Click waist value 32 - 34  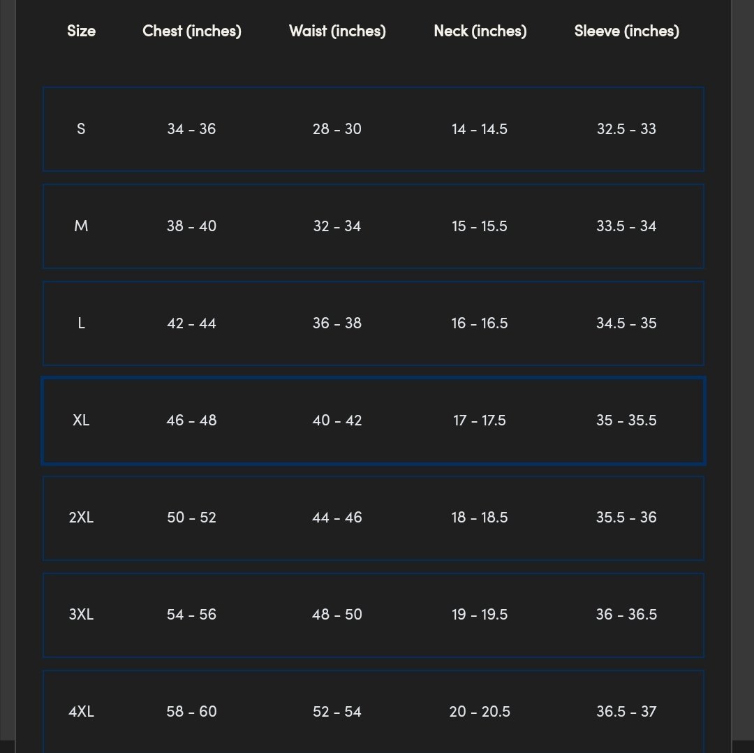coord(337,226)
